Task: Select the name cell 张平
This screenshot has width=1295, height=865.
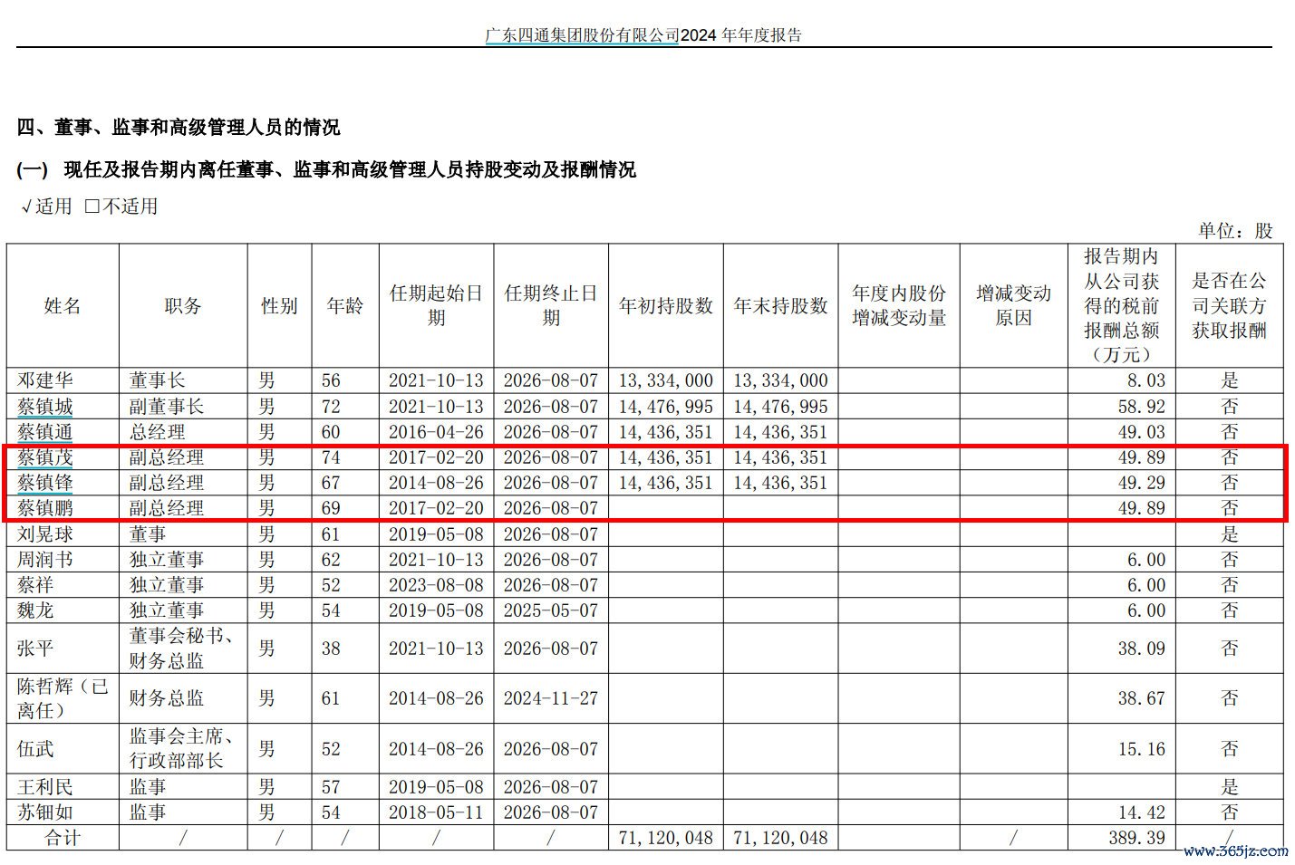Action: [x=35, y=649]
